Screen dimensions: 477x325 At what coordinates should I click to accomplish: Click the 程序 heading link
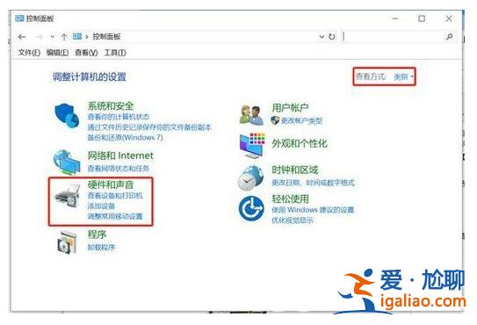97,235
